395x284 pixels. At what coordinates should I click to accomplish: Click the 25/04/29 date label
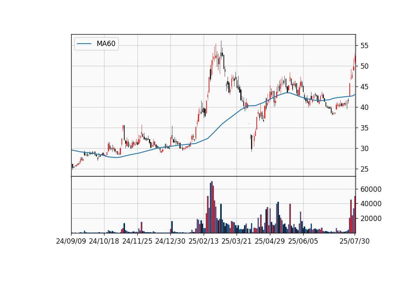270,241
